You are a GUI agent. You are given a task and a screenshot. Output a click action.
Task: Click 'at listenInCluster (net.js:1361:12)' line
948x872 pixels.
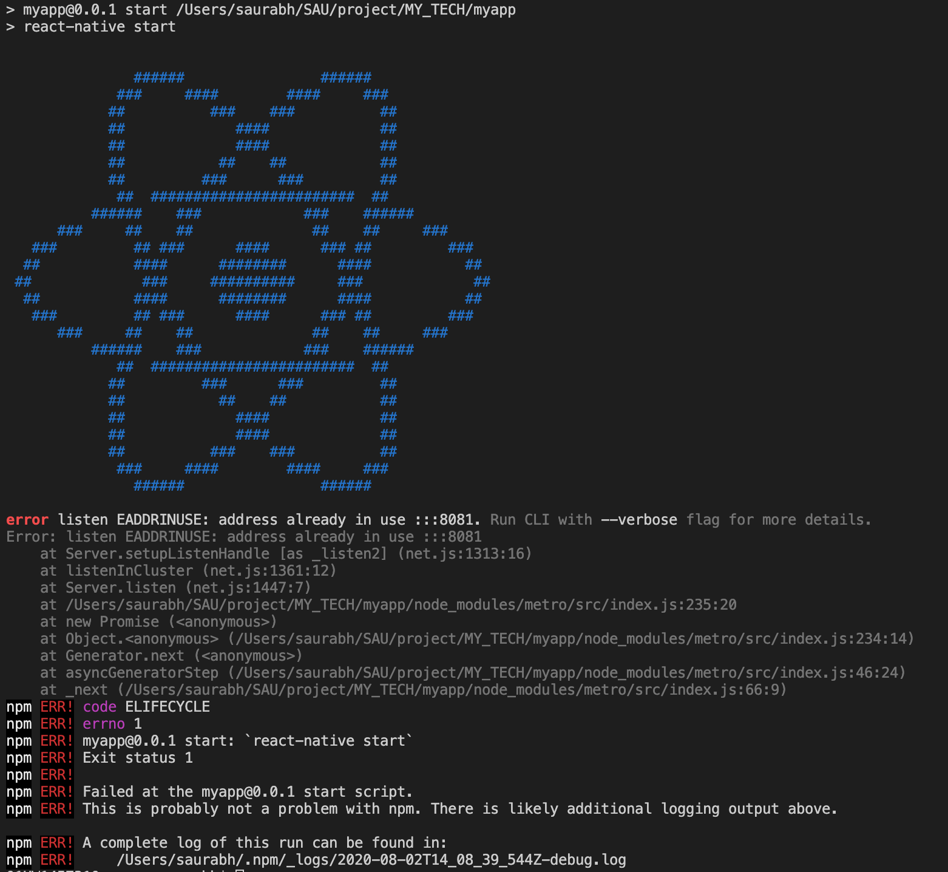(188, 571)
